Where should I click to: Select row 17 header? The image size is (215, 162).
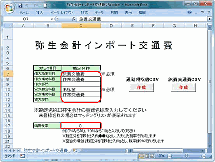8,126
